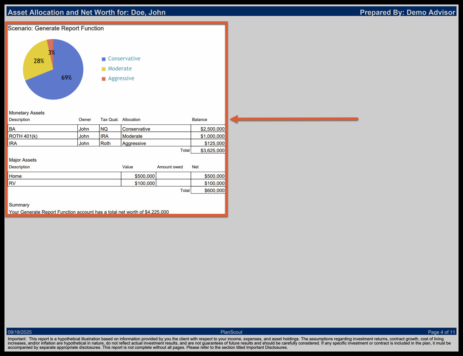Image resolution: width=463 pixels, height=356 pixels.
Task: Select the 'Scenario: Generate Report Function' line
Action: (56, 28)
